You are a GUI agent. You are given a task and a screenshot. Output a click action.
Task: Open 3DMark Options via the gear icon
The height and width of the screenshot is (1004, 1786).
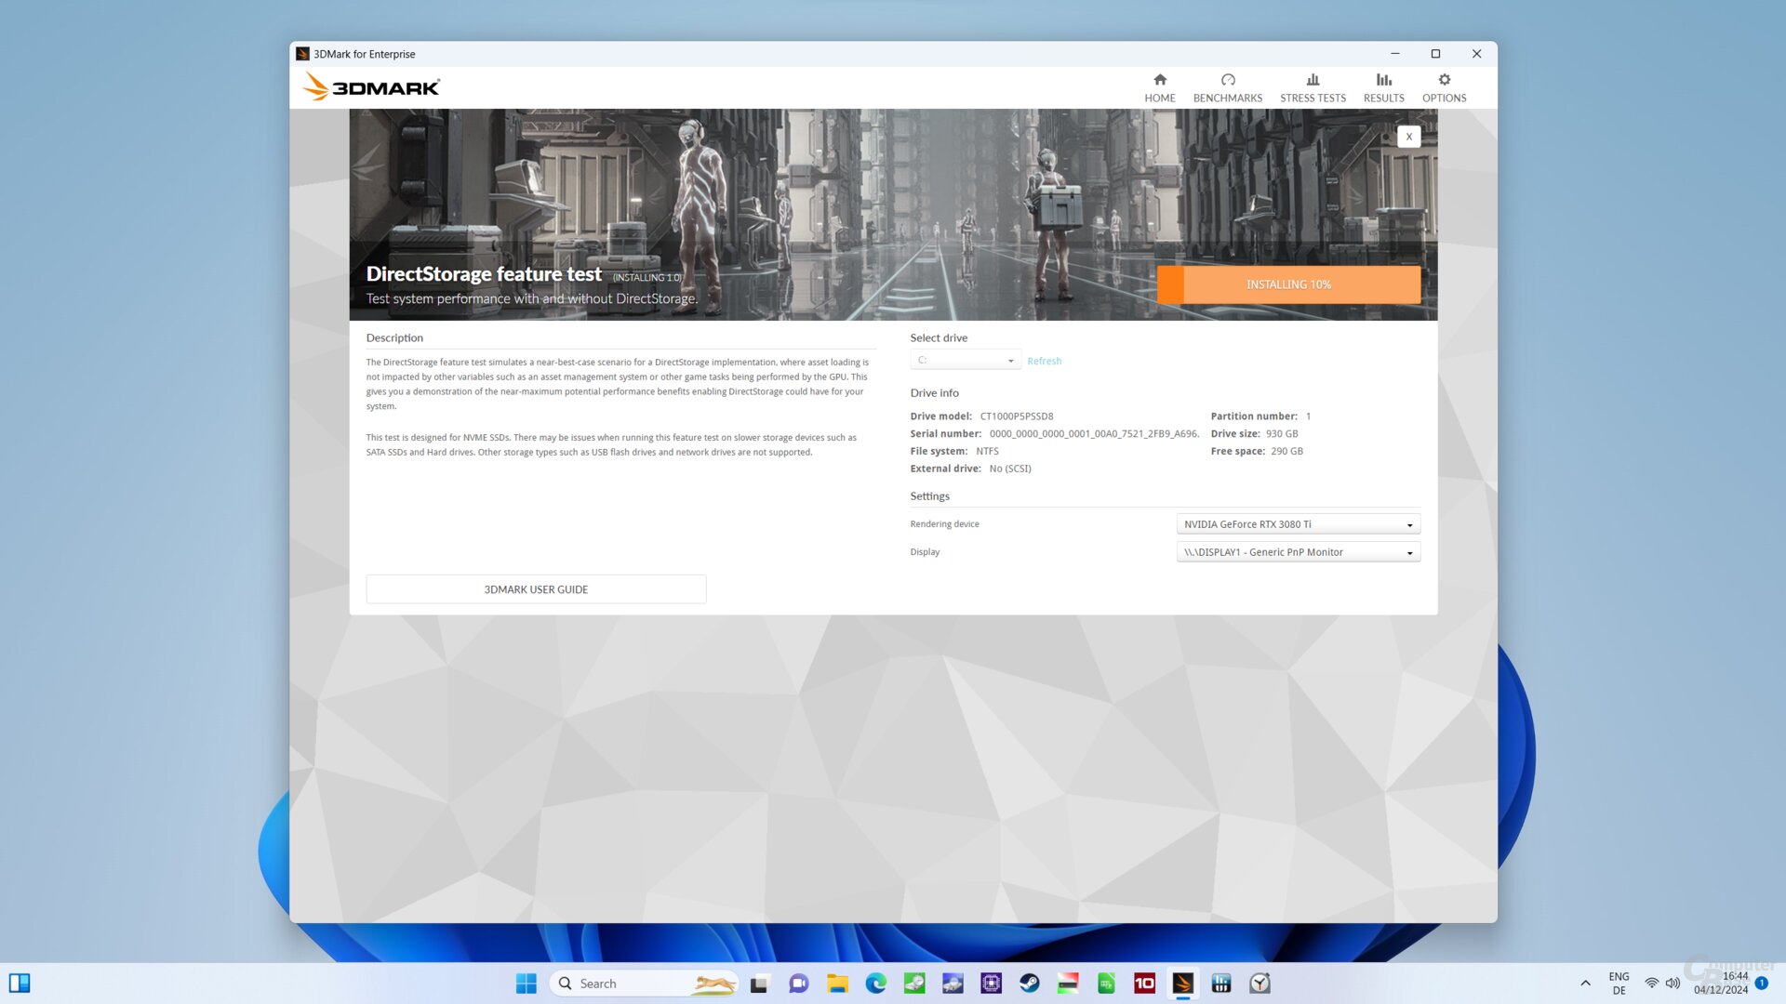(1444, 87)
